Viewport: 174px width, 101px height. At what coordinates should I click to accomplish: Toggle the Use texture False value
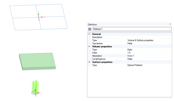click(x=149, y=43)
